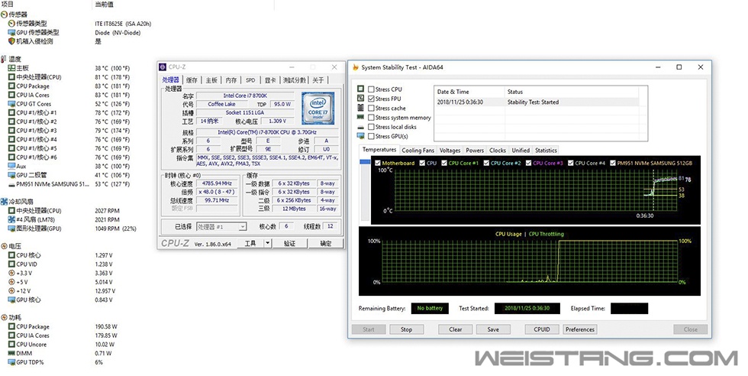Click the 温度 thermometer section icon
This screenshot has width=748, height=376.
point(5,60)
